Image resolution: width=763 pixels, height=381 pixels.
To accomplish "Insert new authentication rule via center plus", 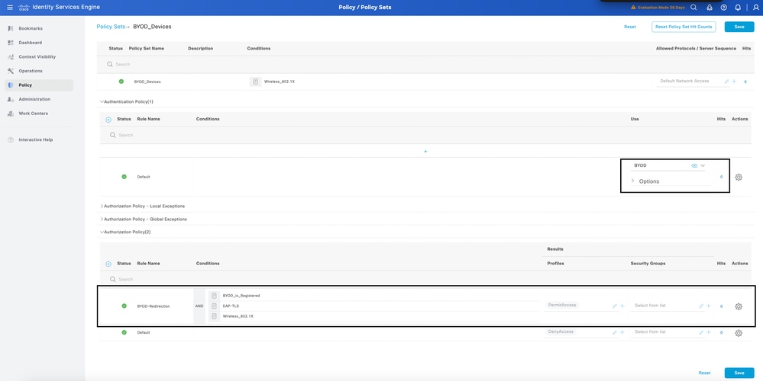I will pyautogui.click(x=425, y=152).
